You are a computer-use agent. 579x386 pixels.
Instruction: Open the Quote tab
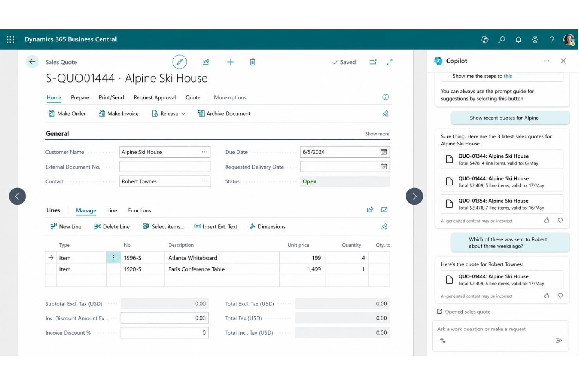point(193,97)
